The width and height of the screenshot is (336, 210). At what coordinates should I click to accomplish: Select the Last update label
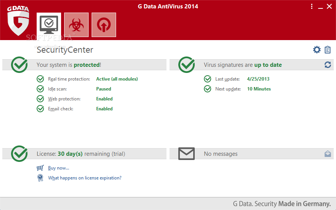[228, 79]
